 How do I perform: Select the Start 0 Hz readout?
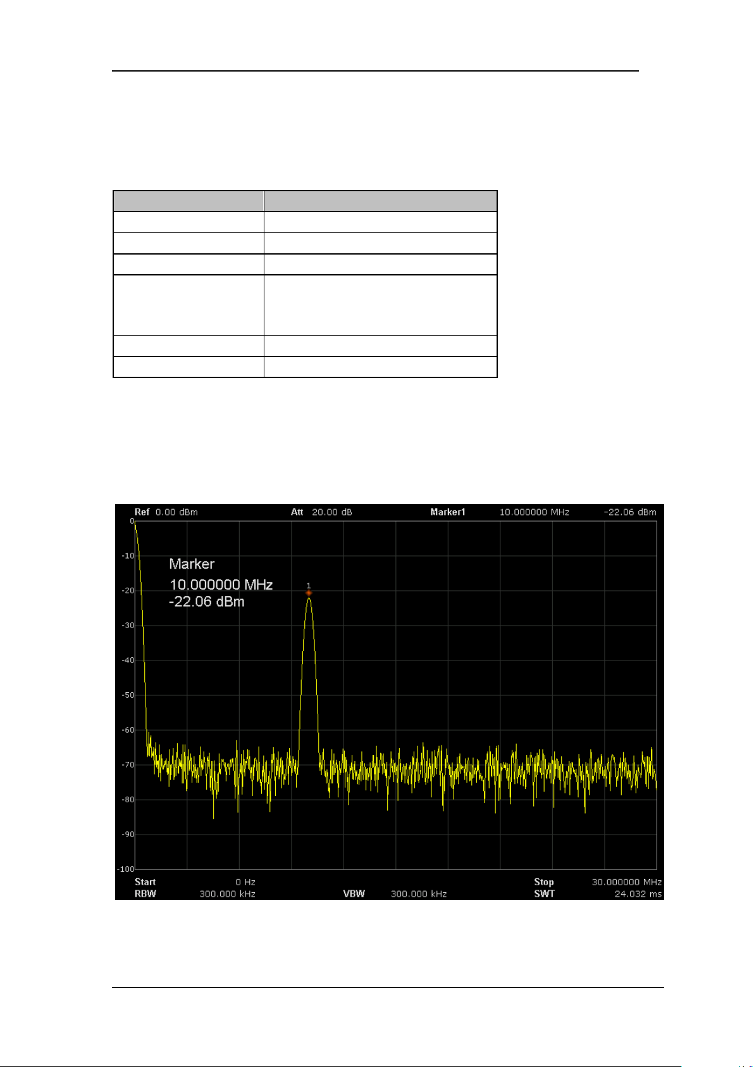[x=195, y=881]
